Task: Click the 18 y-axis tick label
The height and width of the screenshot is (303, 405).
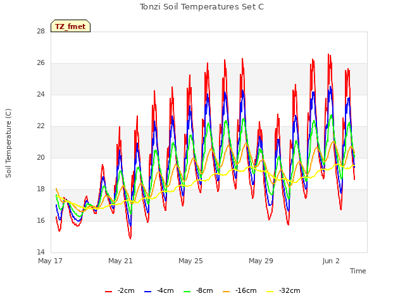Action: [x=40, y=189]
